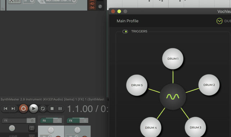The height and width of the screenshot is (137, 231).
Task: Open the master track FX chain
Action: (x=14, y=120)
